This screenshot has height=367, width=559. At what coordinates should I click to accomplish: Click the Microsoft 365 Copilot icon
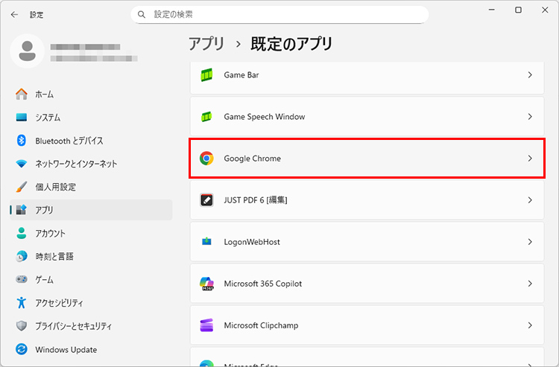[x=206, y=284]
